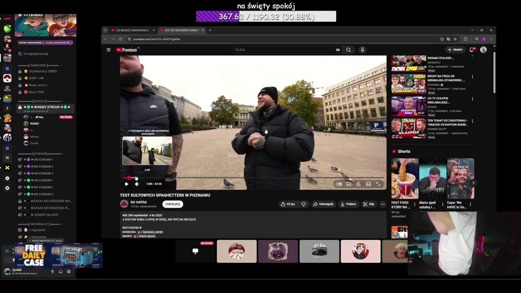Open the browser three-dot menu
The height and width of the screenshot is (293, 521).
point(491,39)
